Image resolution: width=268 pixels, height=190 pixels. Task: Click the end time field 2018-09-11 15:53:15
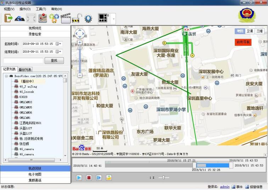42,52
